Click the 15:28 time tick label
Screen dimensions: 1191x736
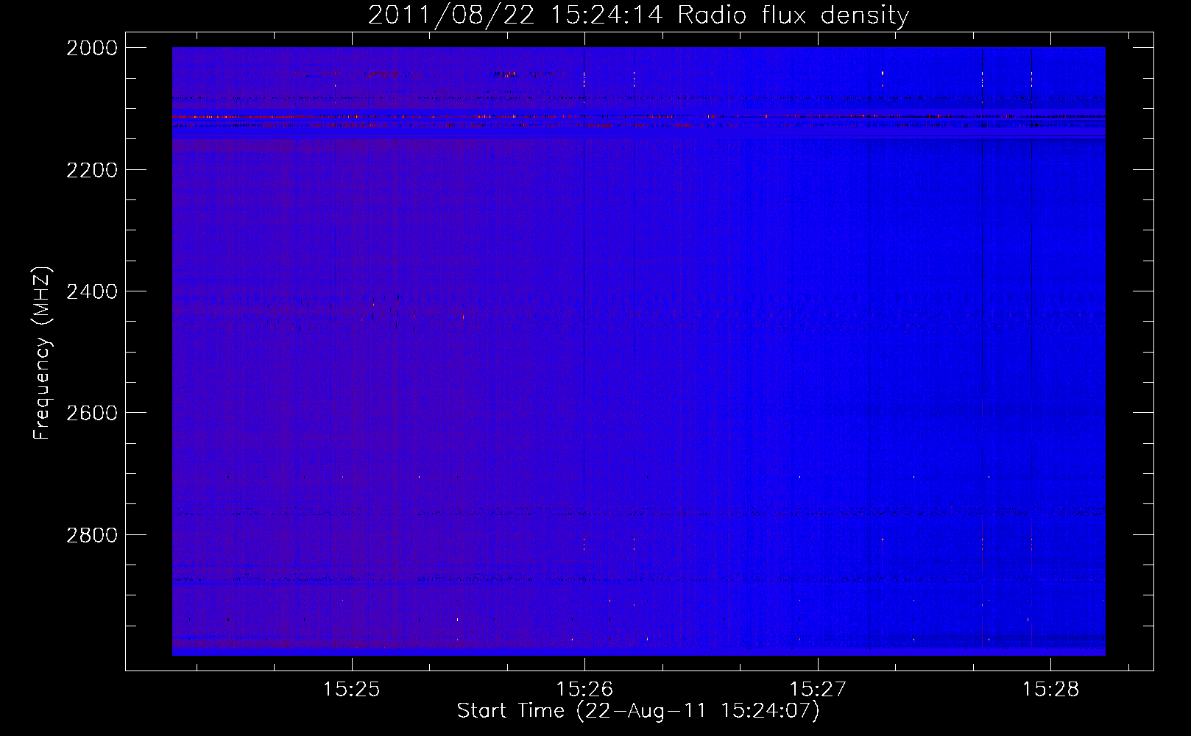coord(1050,690)
